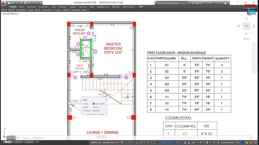Viewport: 259px width, 145px height.
Task: Switch to the Layout1 tab
Action: coord(18,142)
